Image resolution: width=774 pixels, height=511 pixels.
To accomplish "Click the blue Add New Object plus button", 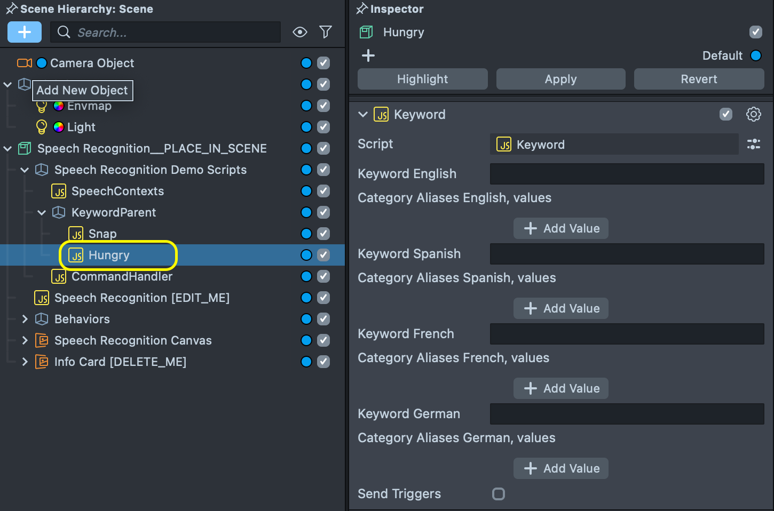I will point(25,32).
